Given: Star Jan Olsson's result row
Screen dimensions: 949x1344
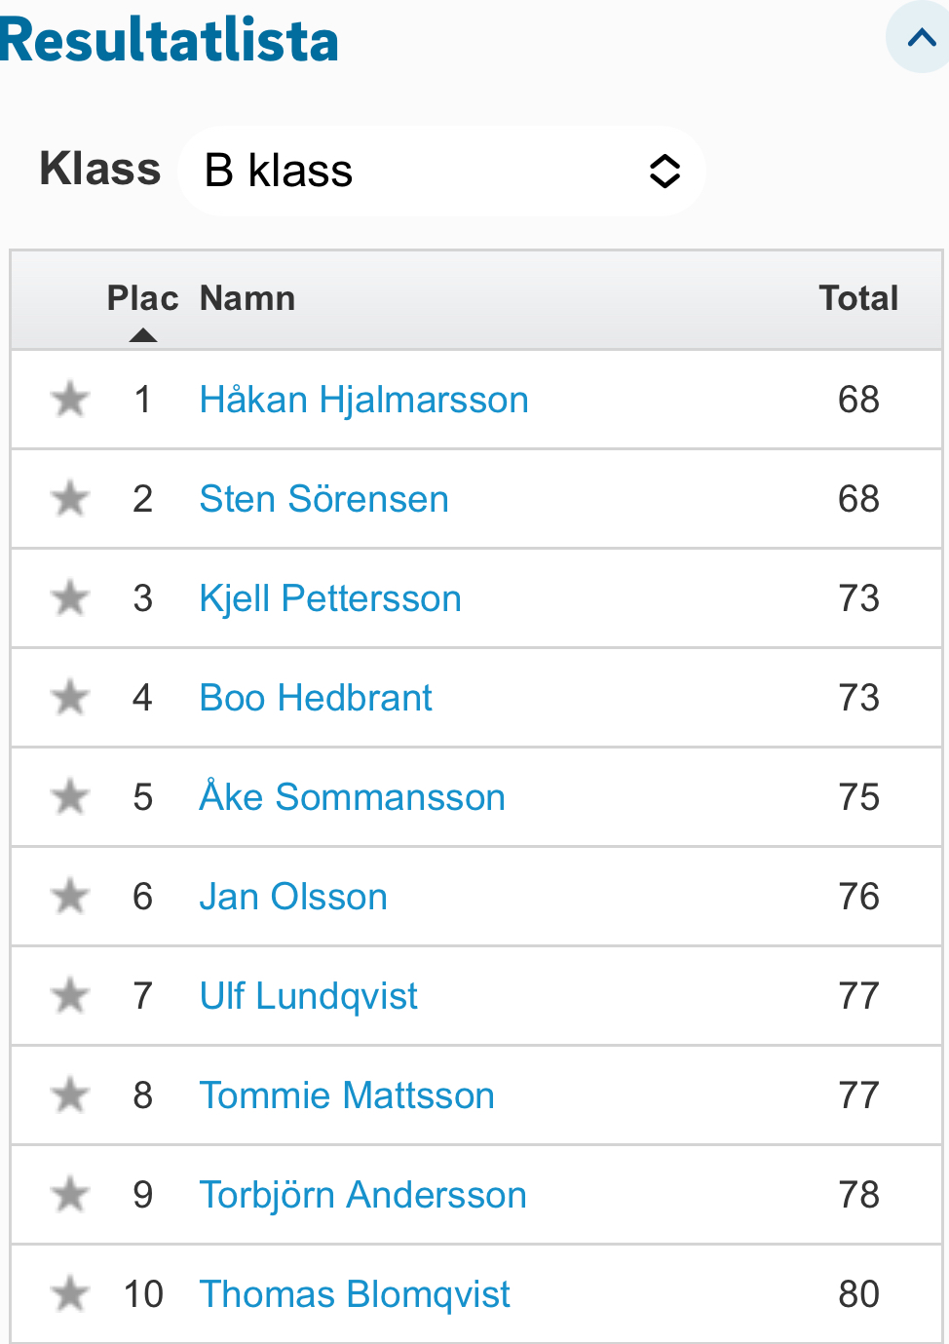Looking at the screenshot, I should [70, 897].
